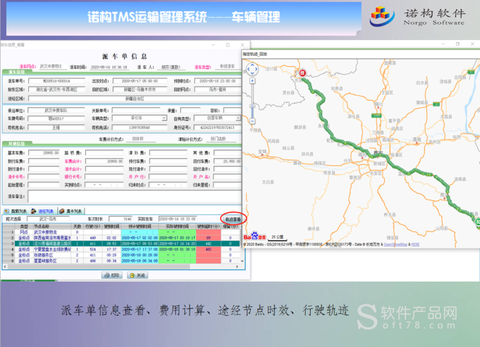
Task: Select row 2 陕西省商洛市 node
Action: pos(121,238)
